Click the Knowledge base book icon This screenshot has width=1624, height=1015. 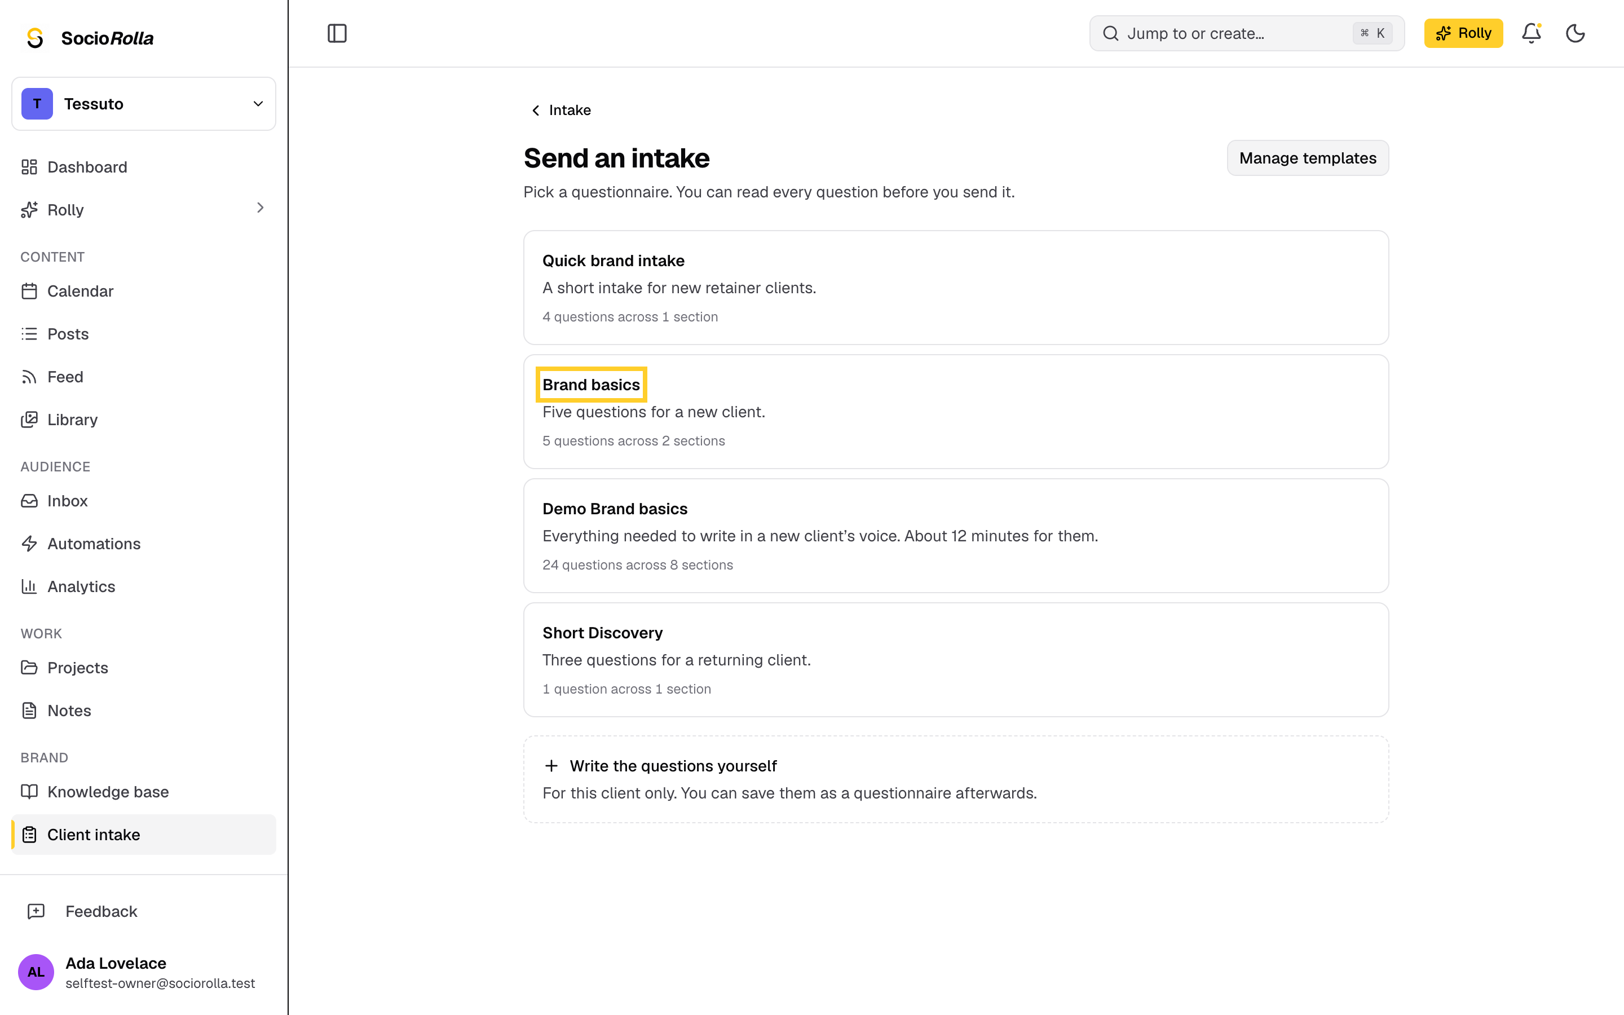click(29, 792)
